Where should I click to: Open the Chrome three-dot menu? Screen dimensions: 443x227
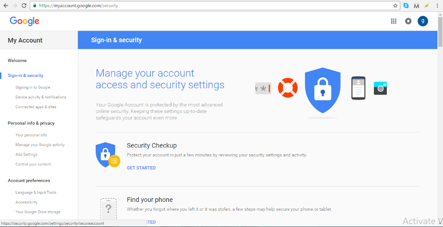437,6
